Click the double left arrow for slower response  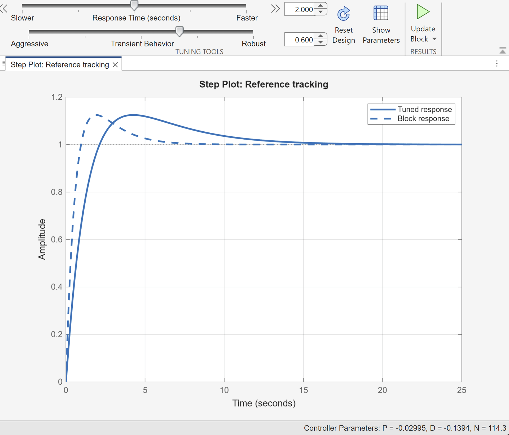(x=4, y=9)
